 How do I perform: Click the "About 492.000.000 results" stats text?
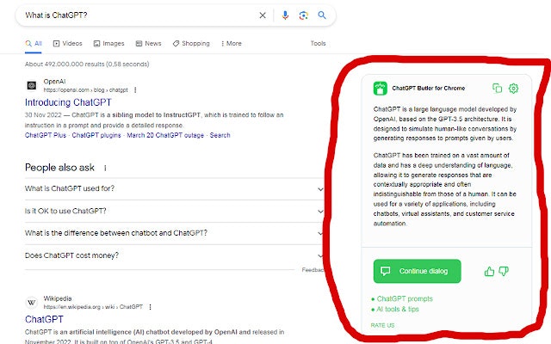tap(87, 64)
